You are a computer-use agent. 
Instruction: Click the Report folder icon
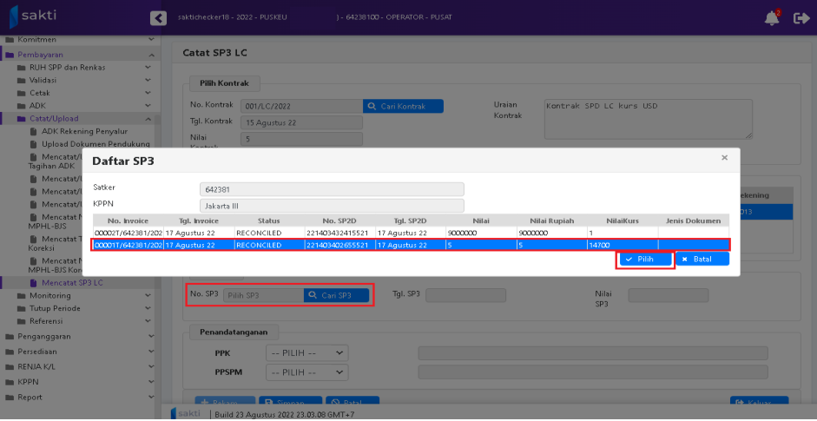click(10, 398)
